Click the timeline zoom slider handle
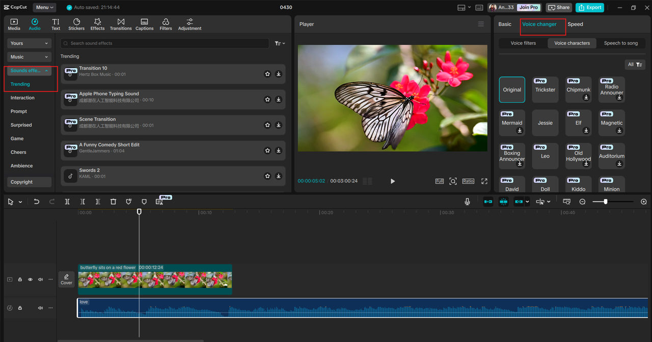 pos(605,202)
